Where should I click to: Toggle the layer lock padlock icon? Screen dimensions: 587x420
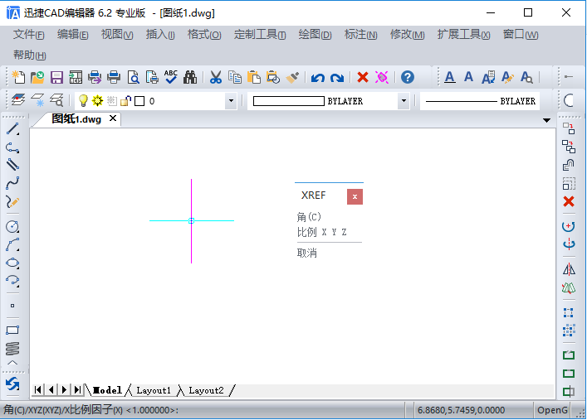point(126,101)
